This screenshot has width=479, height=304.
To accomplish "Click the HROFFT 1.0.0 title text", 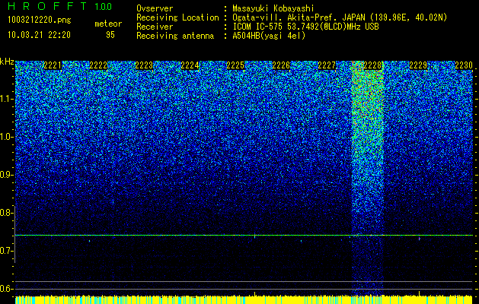I will click(60, 6).
